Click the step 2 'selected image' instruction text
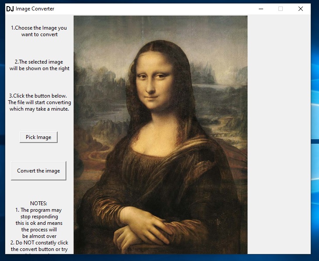The width and height of the screenshot is (319, 261). pyautogui.click(x=39, y=65)
